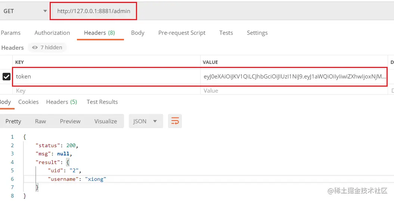The height and width of the screenshot is (201, 394).
Task: Select the Preview view
Action: 70,121
